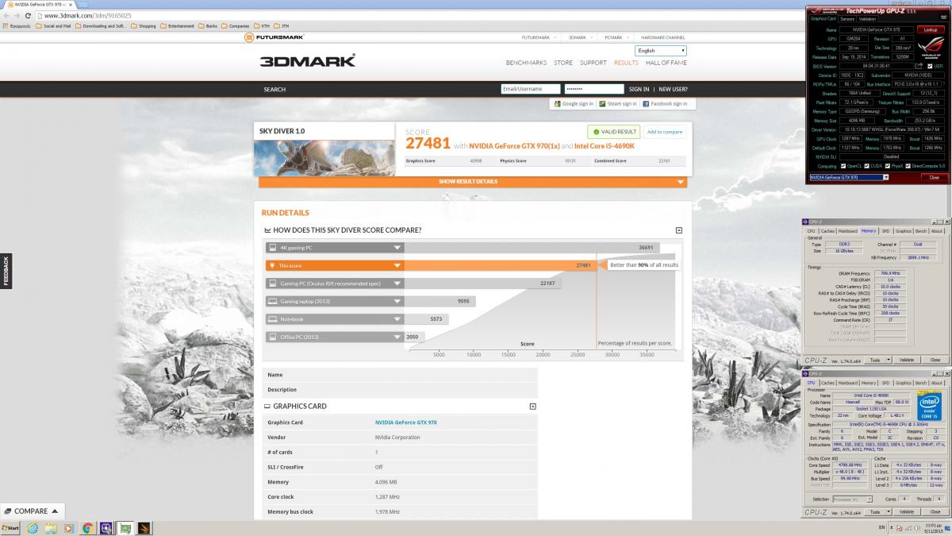Image resolution: width=952 pixels, height=536 pixels.
Task: Open the GPU-Z graphics card taskbar icon
Action: tap(125, 528)
